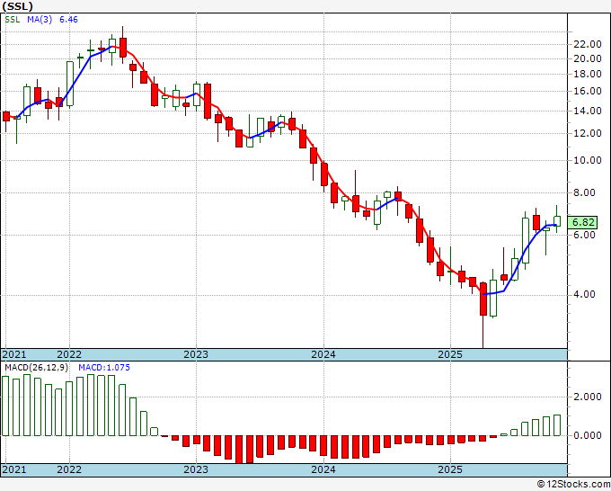611x491 pixels.
Task: Select the 2025 marker on price timeline
Action: coord(450,354)
